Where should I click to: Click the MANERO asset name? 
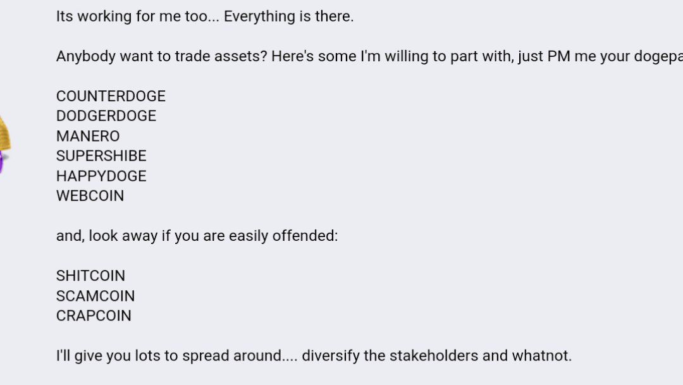pos(88,136)
